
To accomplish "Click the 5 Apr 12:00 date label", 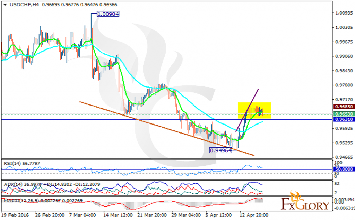I will pyautogui.click(x=219, y=215).
